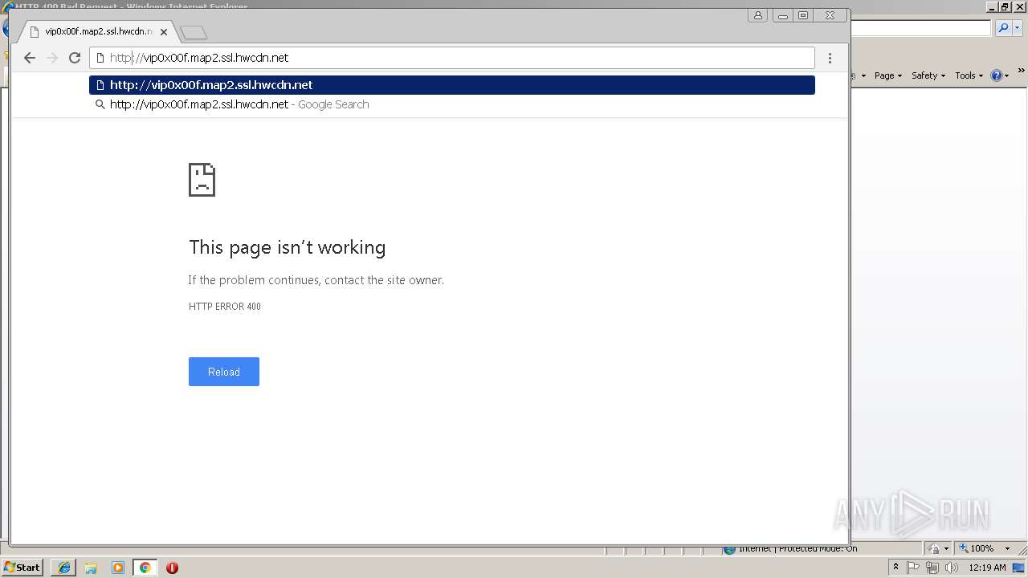Minimize the Chrome window
Image resolution: width=1028 pixels, height=578 pixels.
pyautogui.click(x=782, y=15)
